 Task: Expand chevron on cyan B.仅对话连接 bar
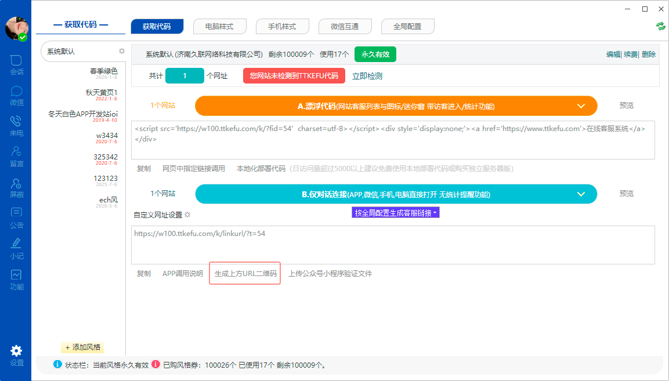click(x=581, y=194)
